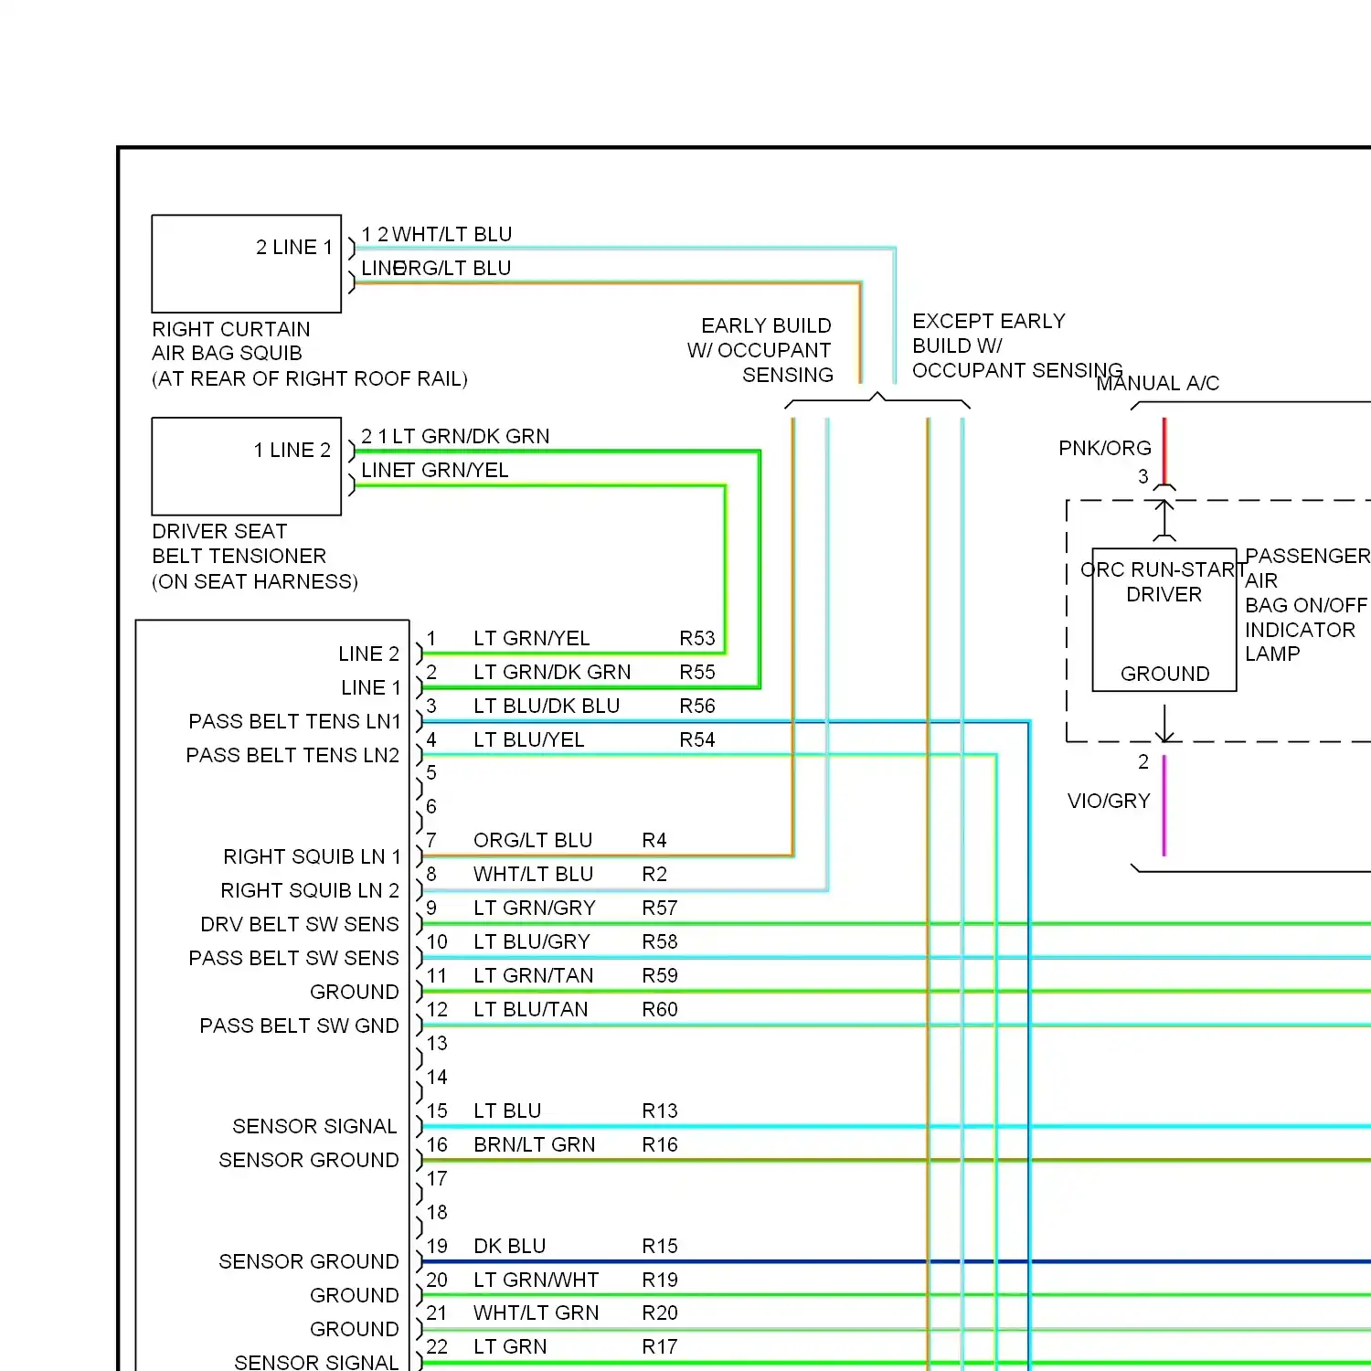
Task: Select circuit code 'R15'
Action: pos(660,1246)
